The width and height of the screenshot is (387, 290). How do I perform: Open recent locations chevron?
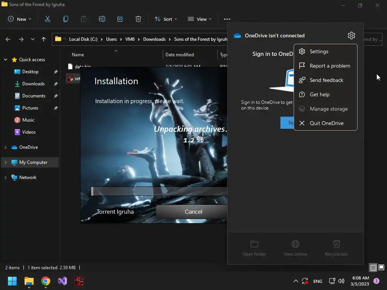33,39
